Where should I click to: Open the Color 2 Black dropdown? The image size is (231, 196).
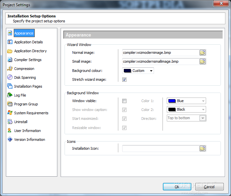pyautogui.click(x=186, y=110)
